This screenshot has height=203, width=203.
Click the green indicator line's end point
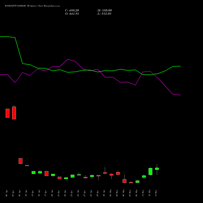tap(180, 66)
